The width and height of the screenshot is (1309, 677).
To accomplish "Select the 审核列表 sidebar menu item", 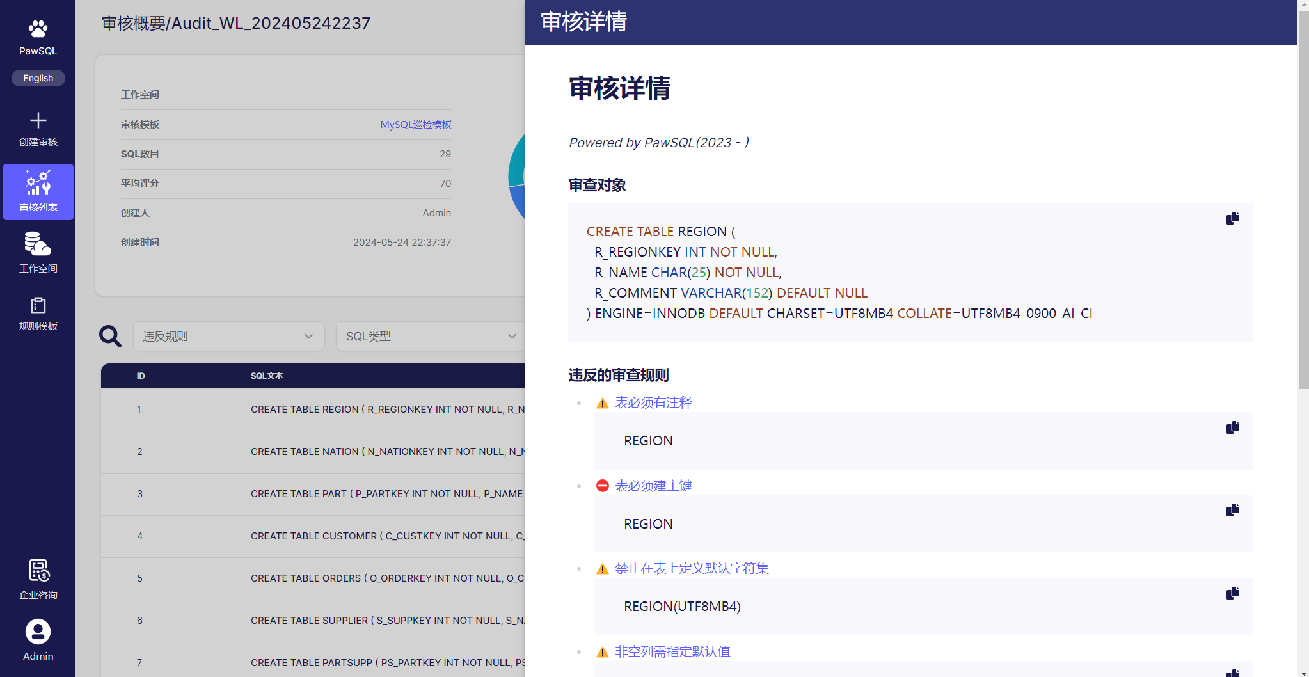I will [x=38, y=192].
